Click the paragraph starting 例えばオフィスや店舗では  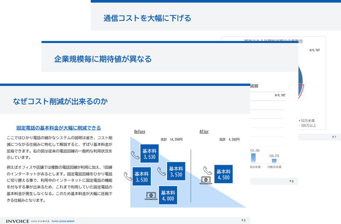(x=60, y=184)
